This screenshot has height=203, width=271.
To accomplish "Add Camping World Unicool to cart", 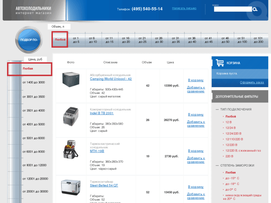I will [196, 80].
